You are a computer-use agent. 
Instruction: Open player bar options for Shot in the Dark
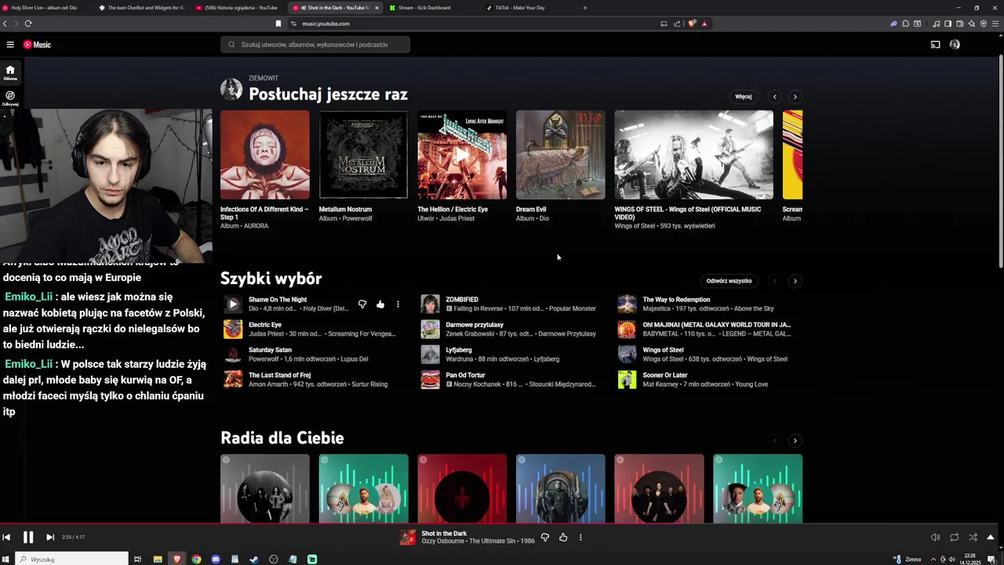point(580,538)
